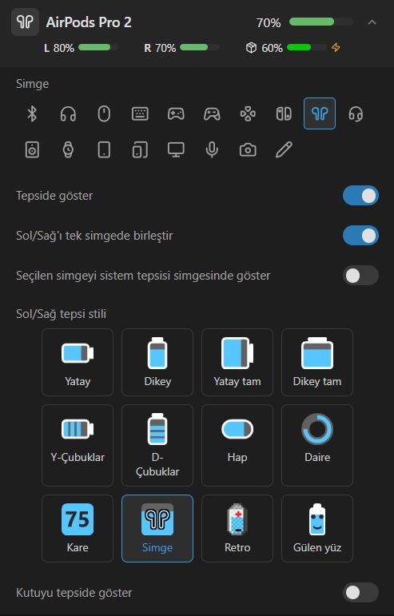Click the AirPods Pro 2 device name

tap(89, 22)
